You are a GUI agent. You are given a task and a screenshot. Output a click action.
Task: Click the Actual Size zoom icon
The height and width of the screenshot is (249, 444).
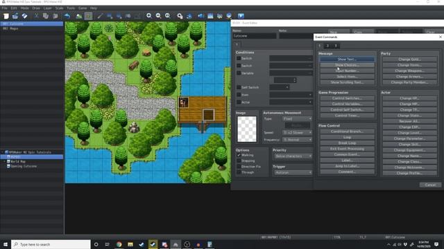(168, 16)
